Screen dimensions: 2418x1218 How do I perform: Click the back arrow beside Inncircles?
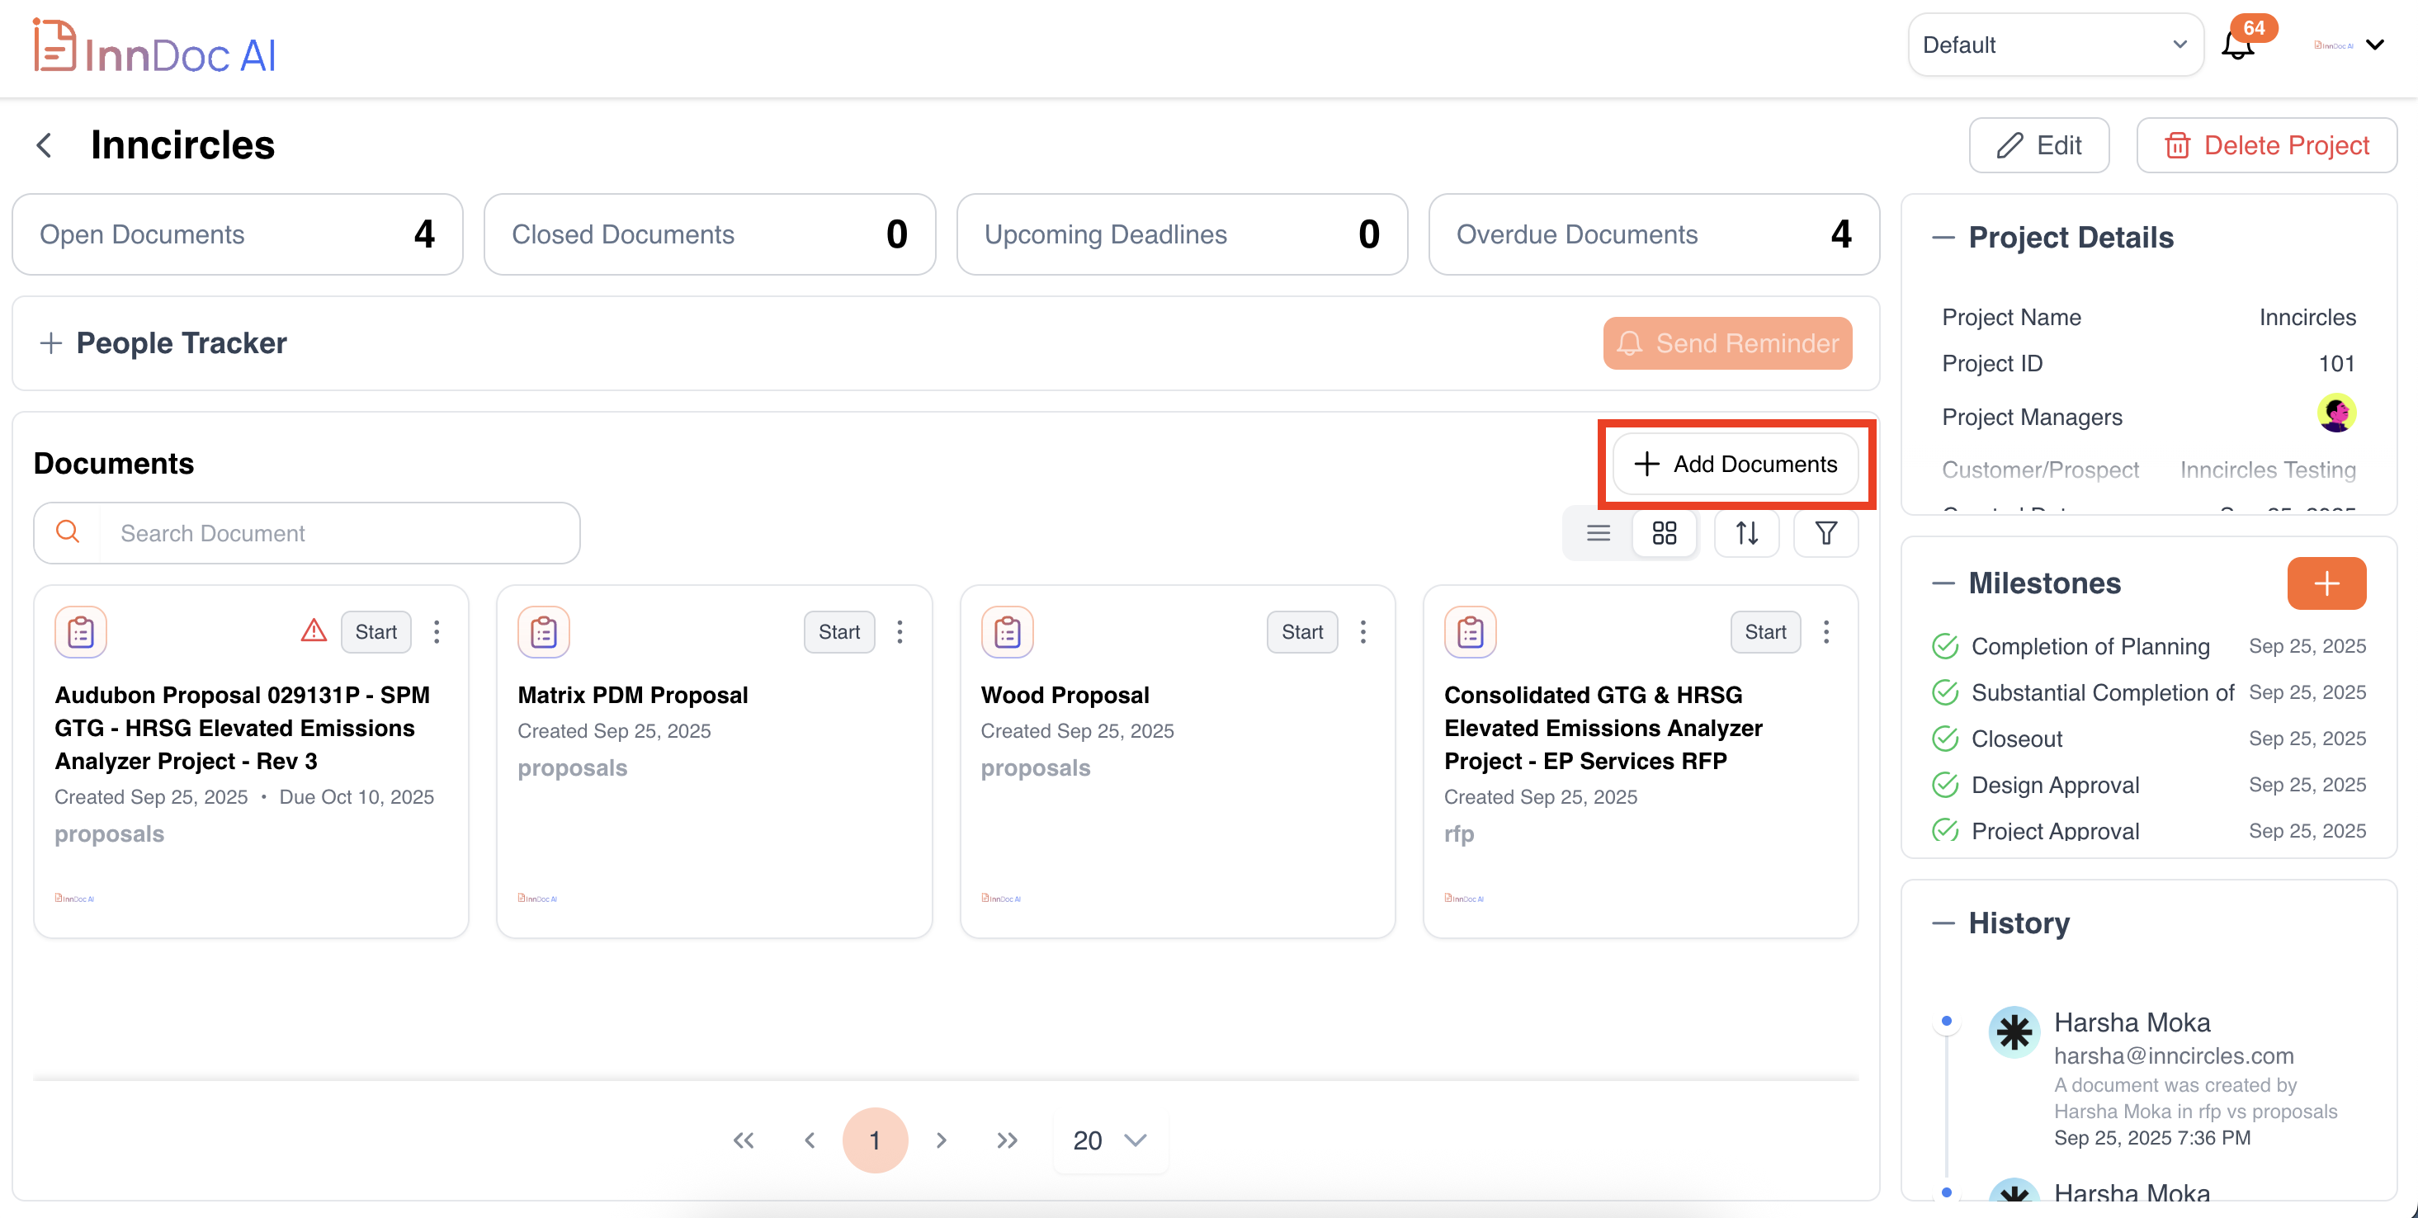pos(44,145)
